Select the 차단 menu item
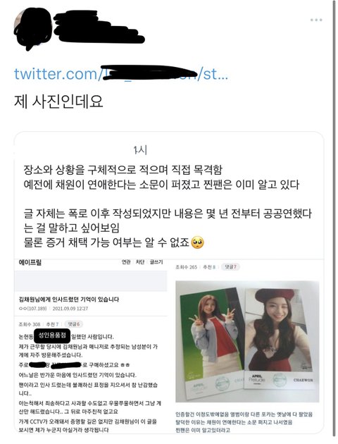 tap(140, 262)
